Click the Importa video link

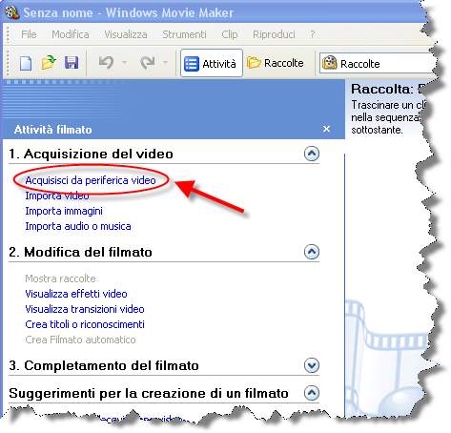(57, 196)
